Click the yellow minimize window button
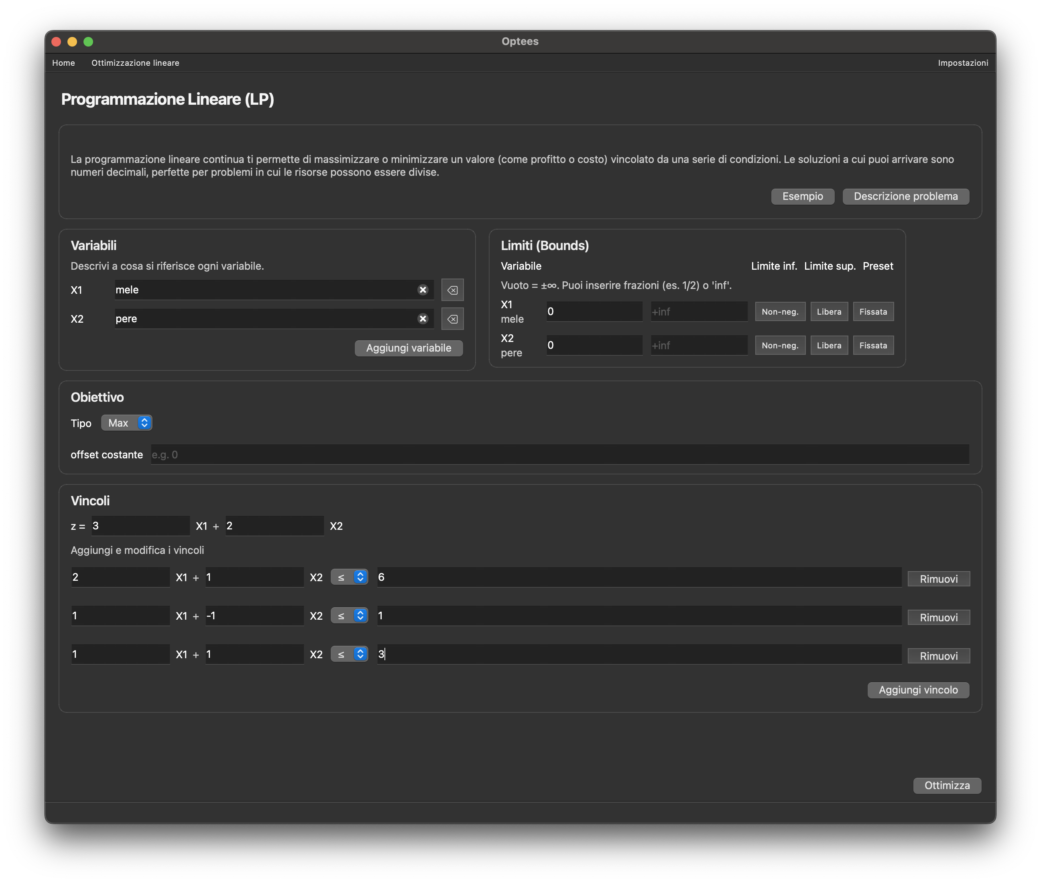 pos(72,42)
